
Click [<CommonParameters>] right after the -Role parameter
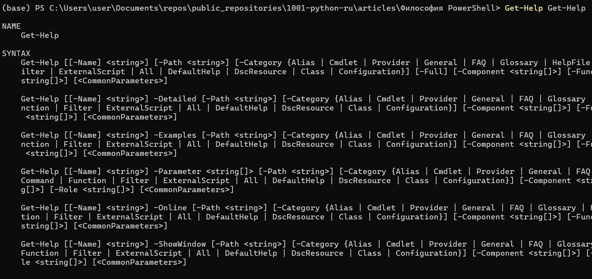[187, 190]
